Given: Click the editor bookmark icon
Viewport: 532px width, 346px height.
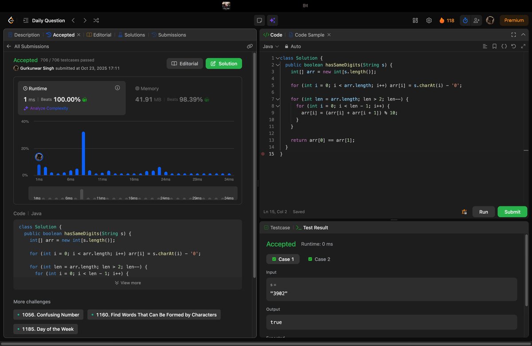Looking at the screenshot, I should click(x=494, y=46).
